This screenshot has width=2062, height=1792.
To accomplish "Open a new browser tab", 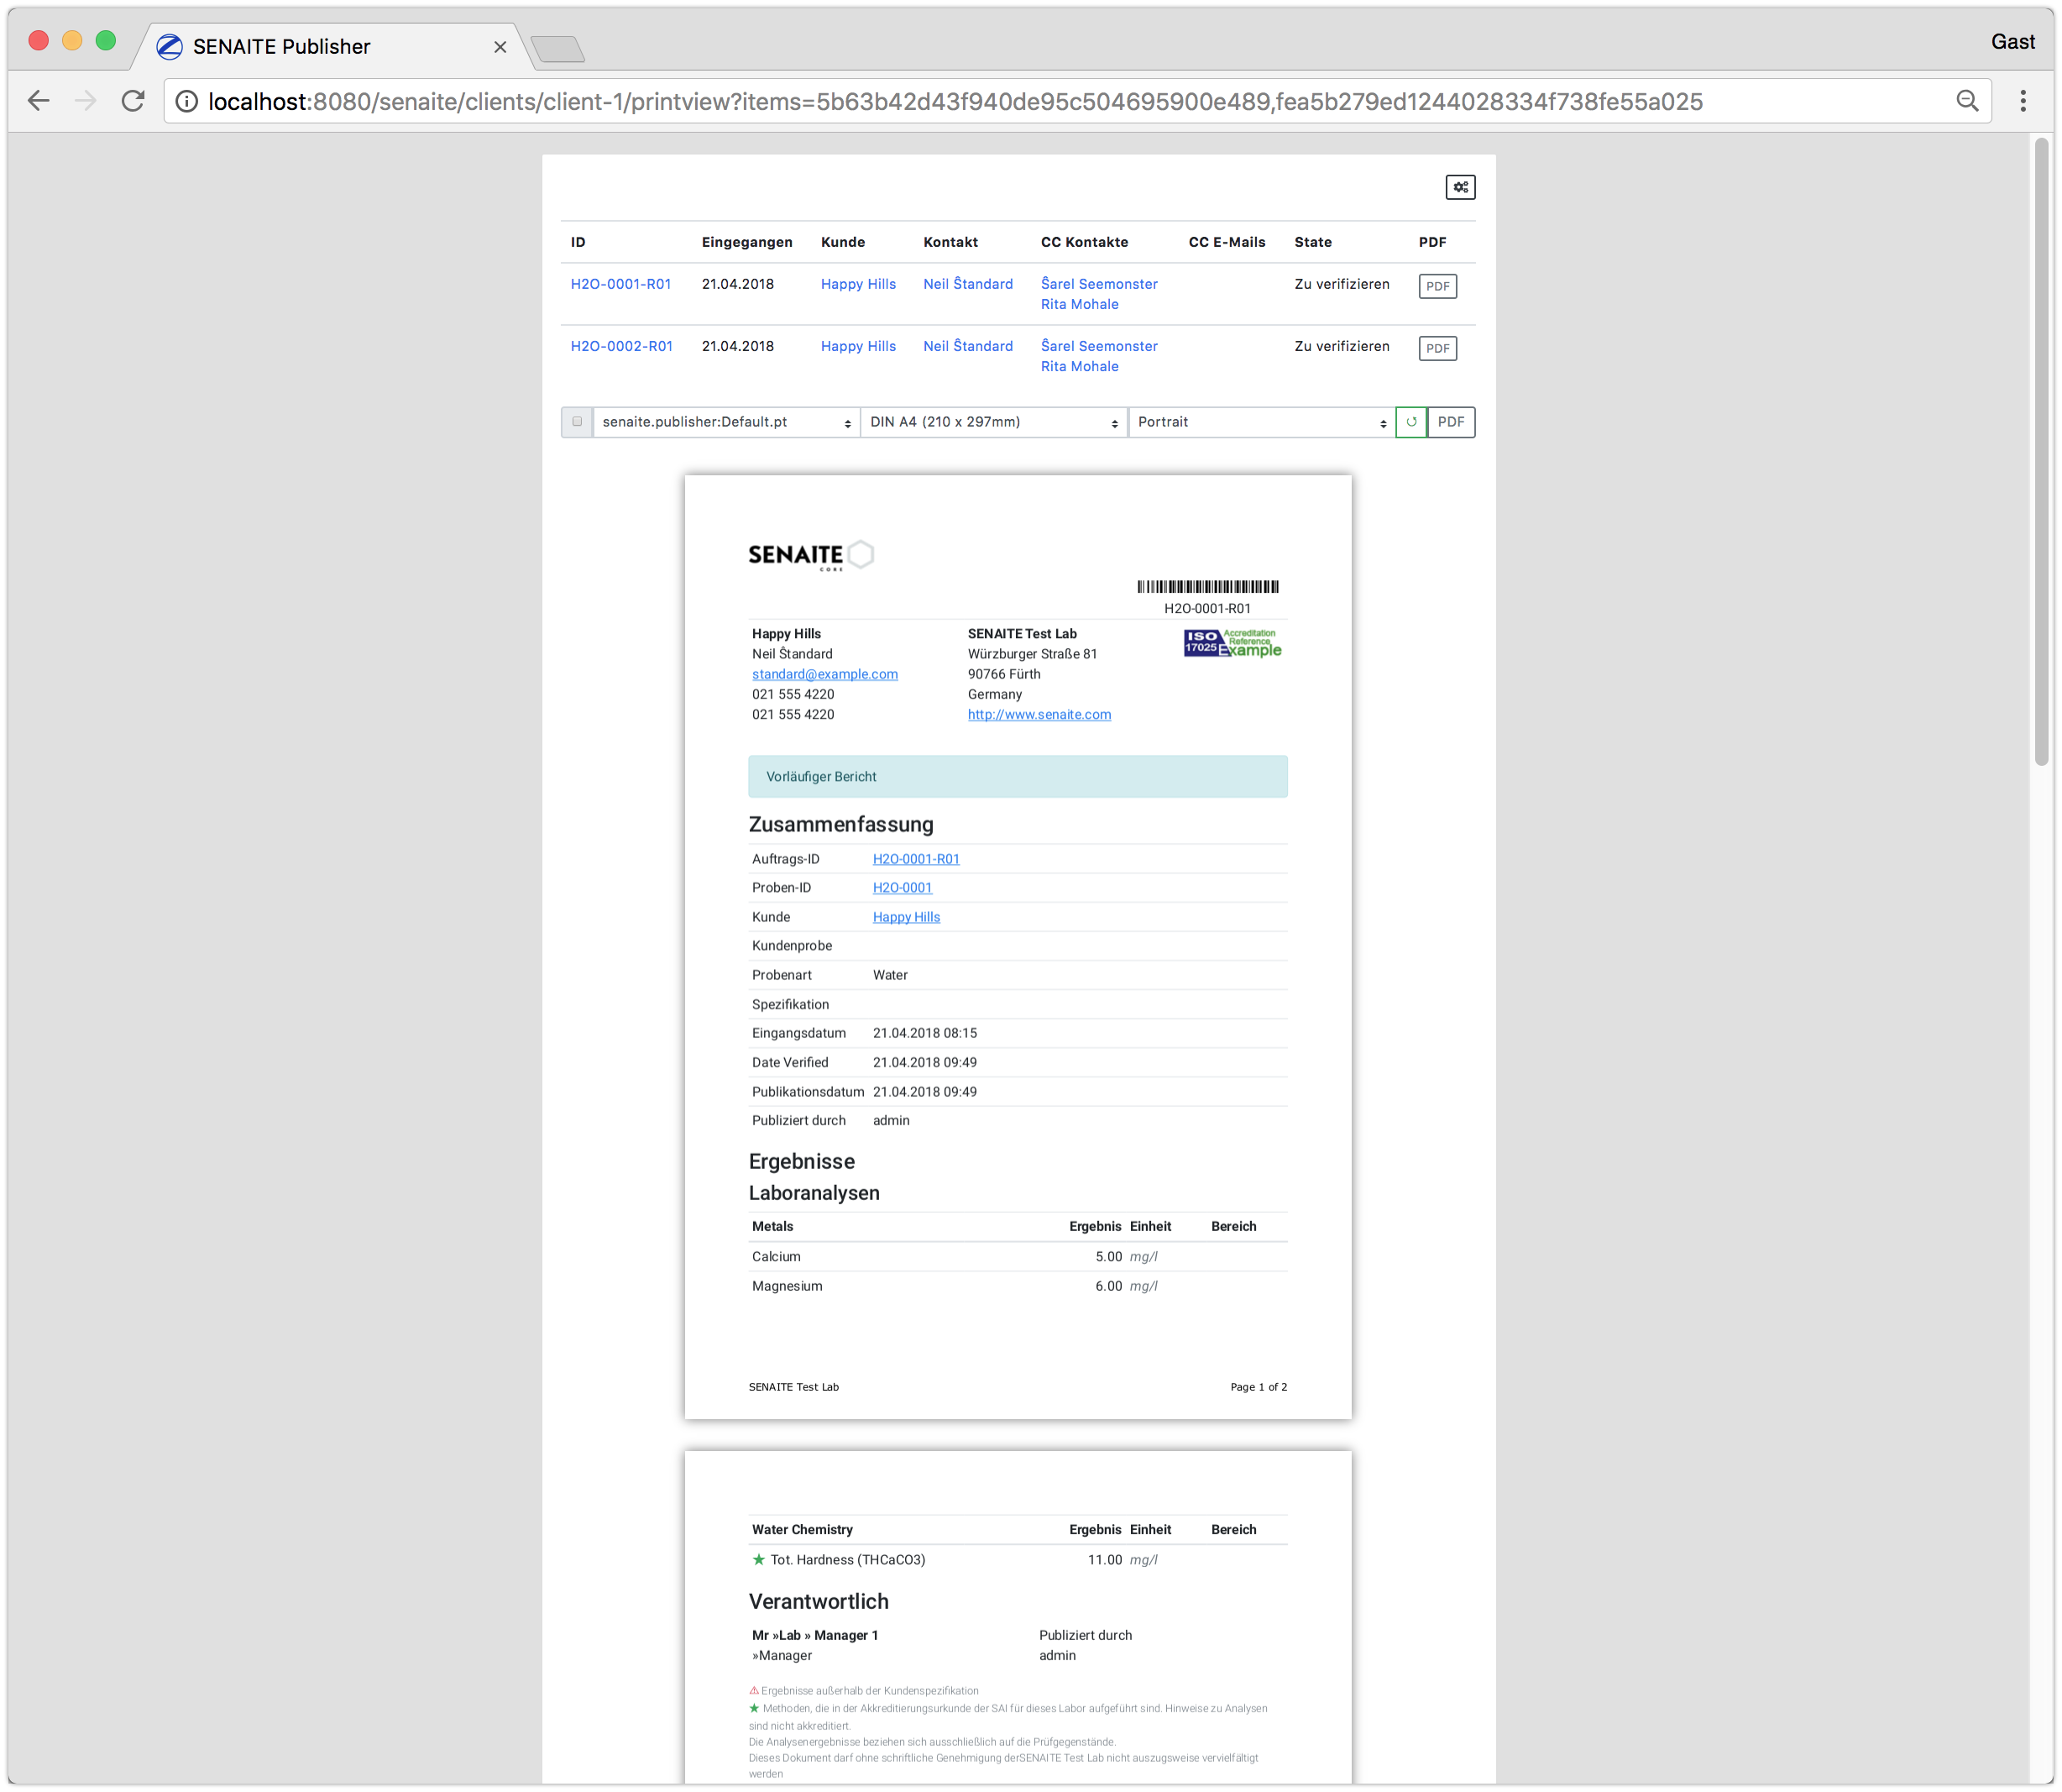I will point(557,48).
